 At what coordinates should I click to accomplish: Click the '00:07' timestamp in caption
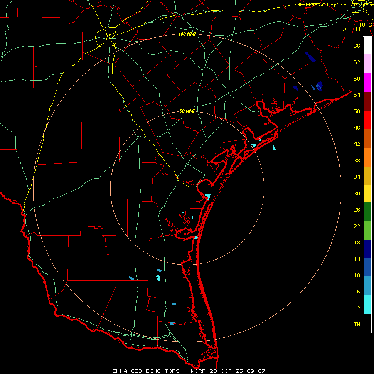pos(256,371)
